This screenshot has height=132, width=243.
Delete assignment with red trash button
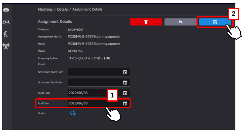(x=146, y=22)
